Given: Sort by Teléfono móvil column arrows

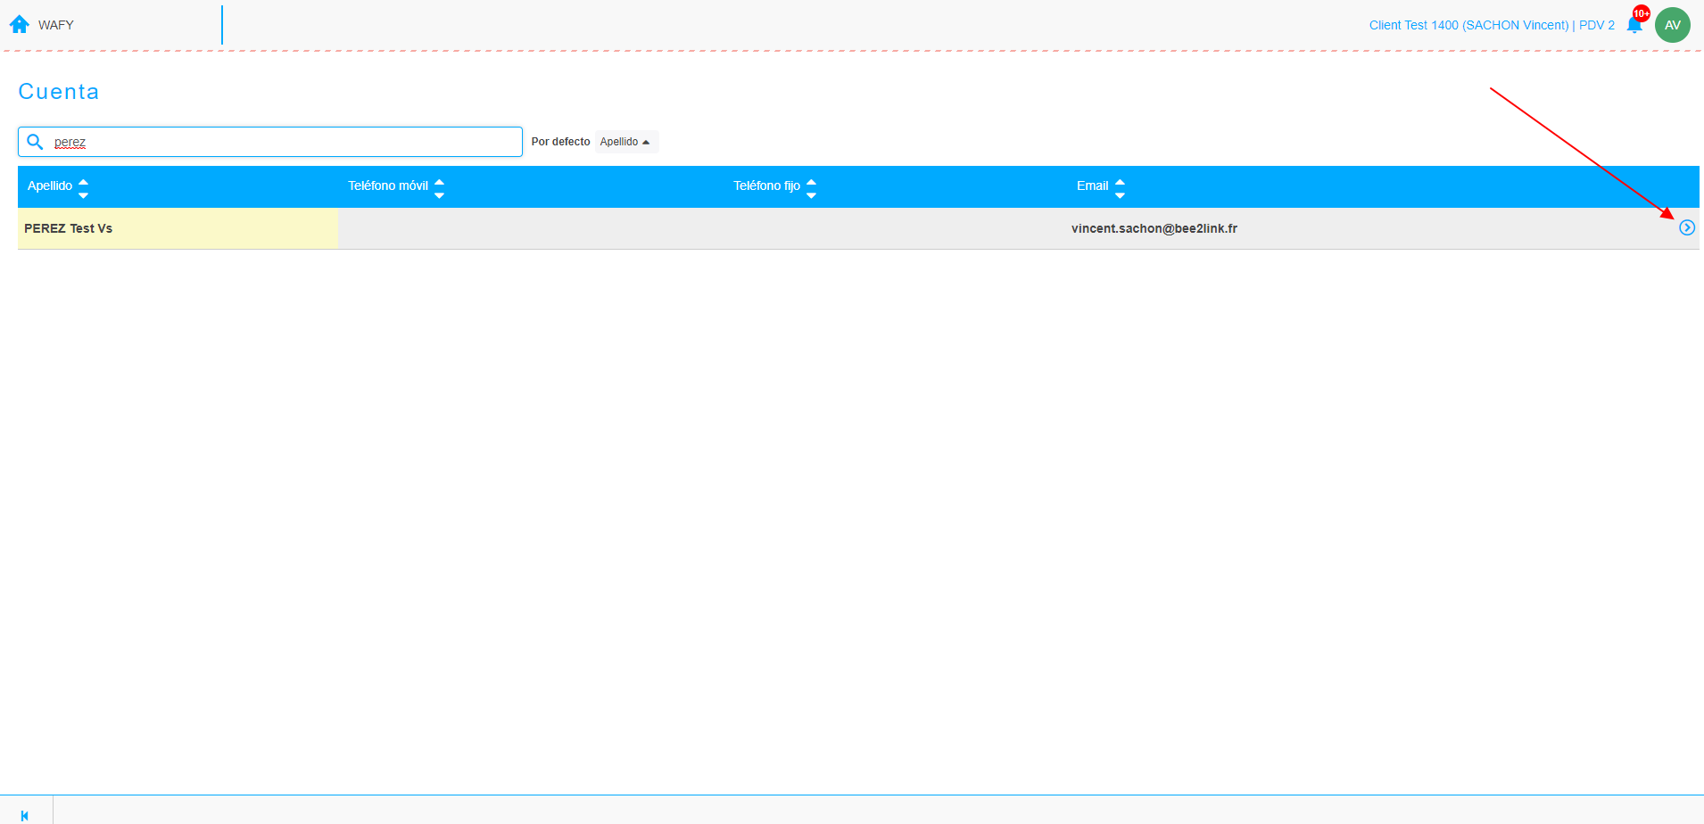Looking at the screenshot, I should point(439,187).
